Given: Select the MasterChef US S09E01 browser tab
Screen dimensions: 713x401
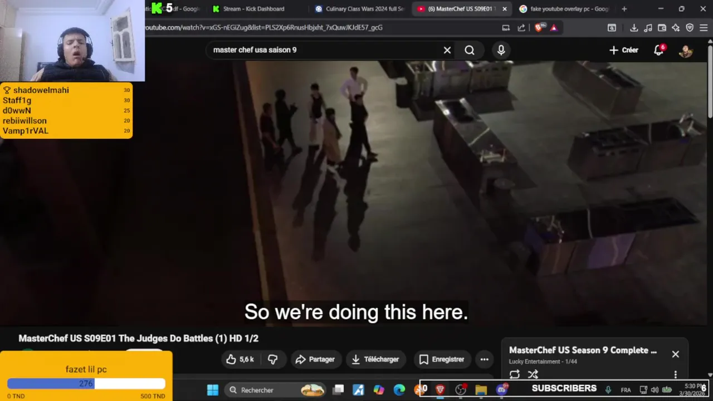Looking at the screenshot, I should click(x=457, y=9).
